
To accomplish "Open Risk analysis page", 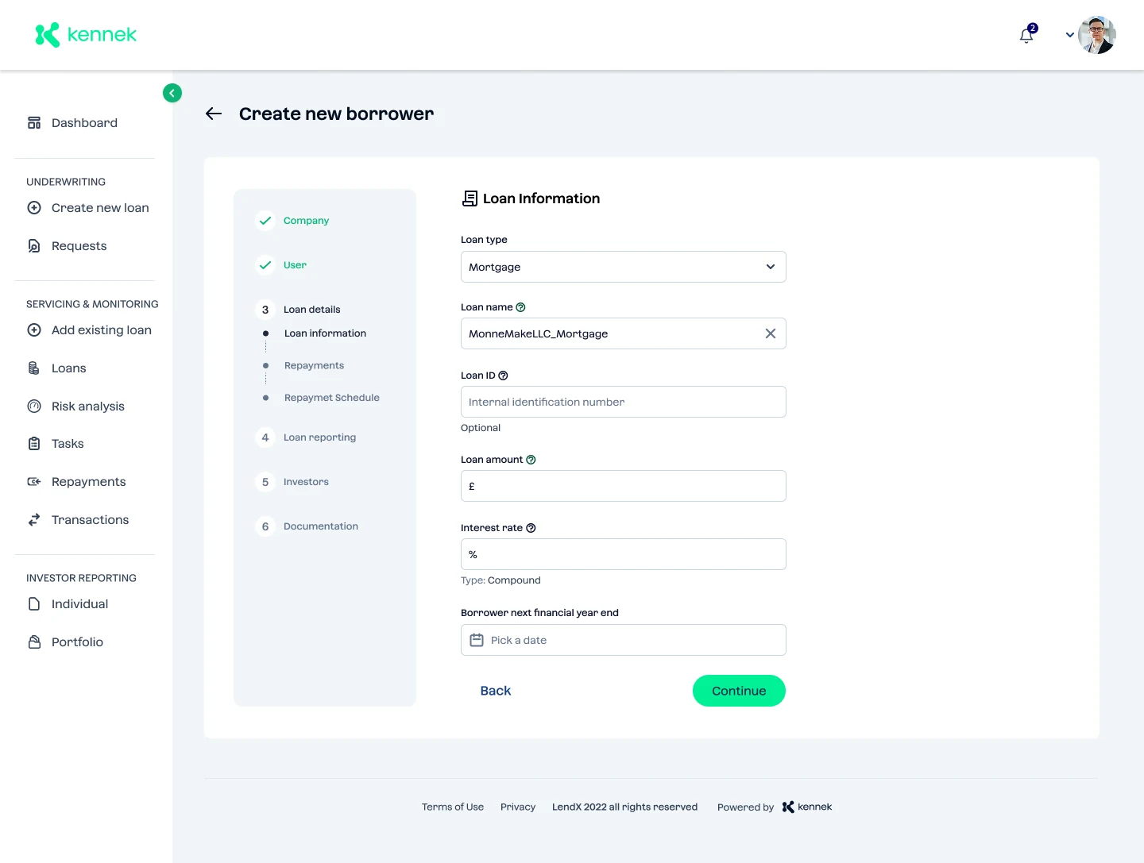I will pos(88,406).
